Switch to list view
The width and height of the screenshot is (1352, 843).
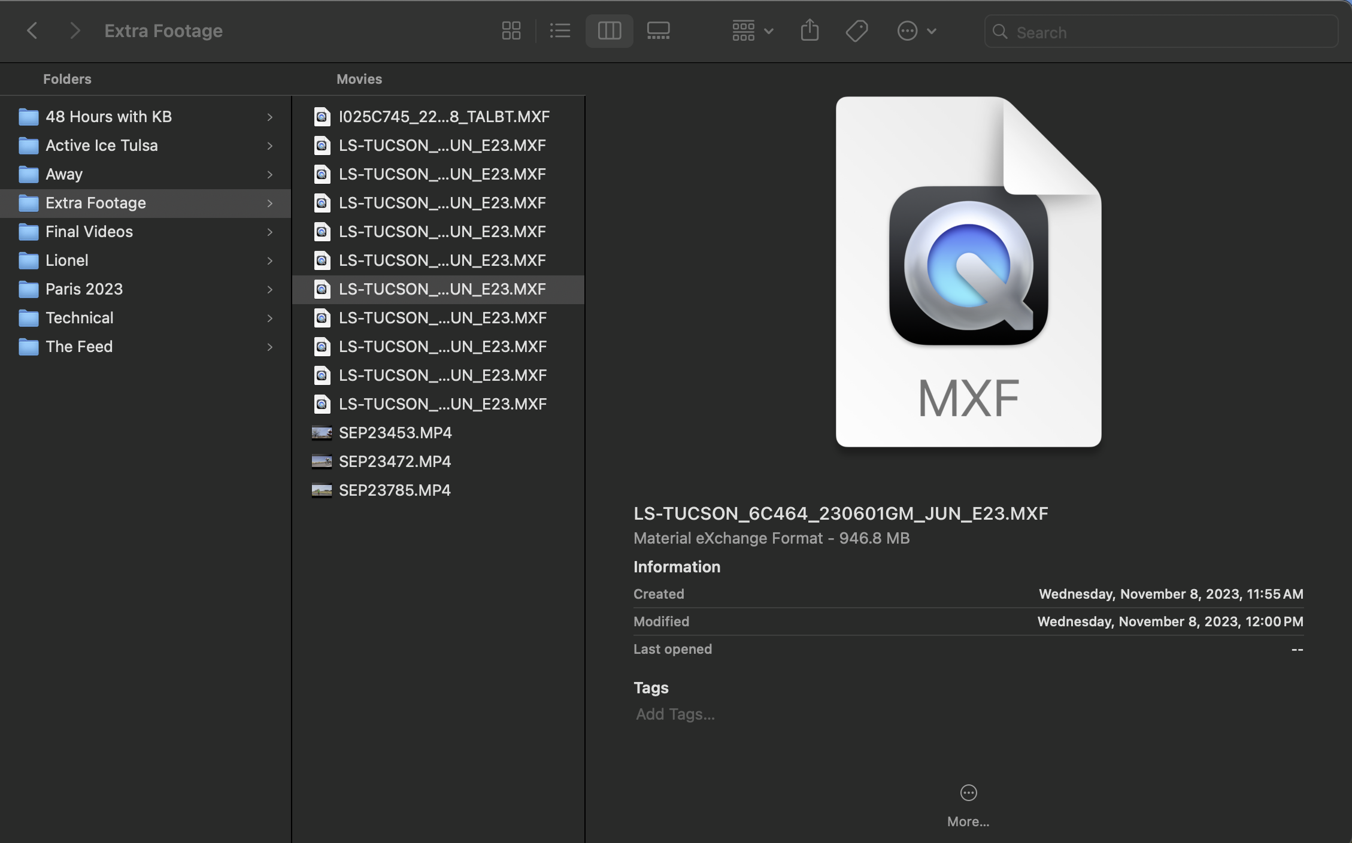(560, 31)
